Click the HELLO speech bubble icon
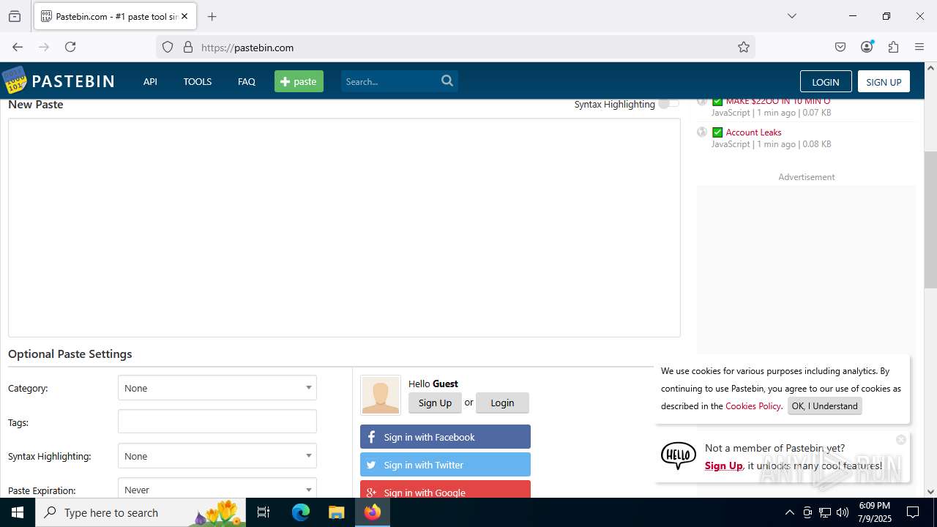Image resolution: width=937 pixels, height=527 pixels. coord(679,455)
